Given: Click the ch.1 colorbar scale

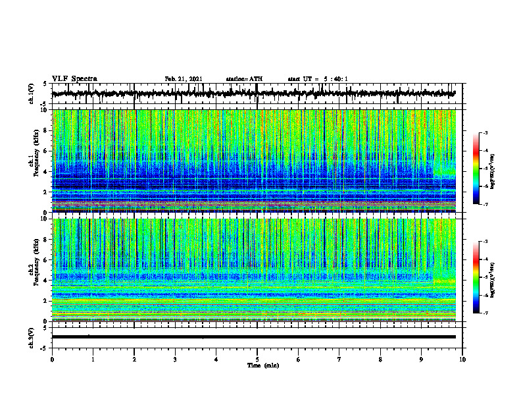Looking at the screenshot, I should coord(476,169).
